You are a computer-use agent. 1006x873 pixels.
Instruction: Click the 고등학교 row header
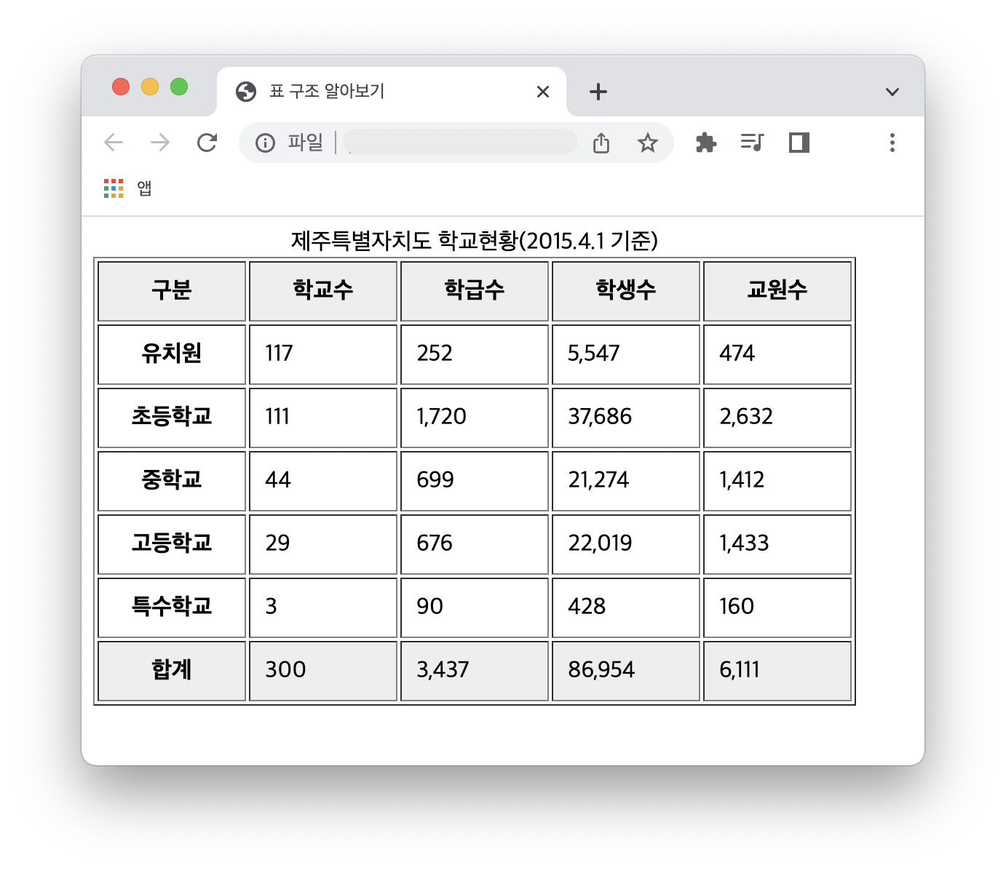(x=172, y=544)
